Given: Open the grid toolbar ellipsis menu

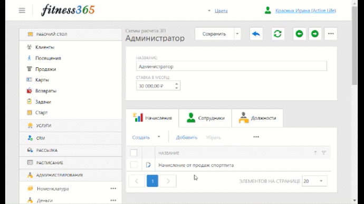Looking at the screenshot, I should click(x=256, y=137).
